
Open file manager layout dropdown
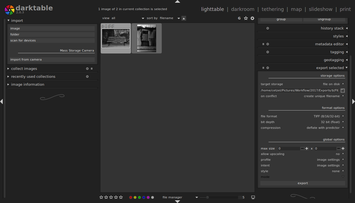click(x=180, y=197)
